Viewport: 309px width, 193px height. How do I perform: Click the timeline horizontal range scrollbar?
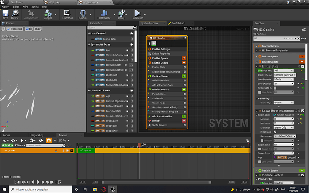tap(156, 182)
